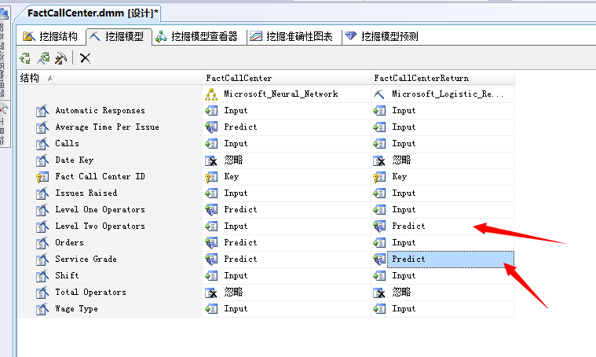
Task: Open the 挖掘模型查看器 tab
Action: [x=196, y=36]
